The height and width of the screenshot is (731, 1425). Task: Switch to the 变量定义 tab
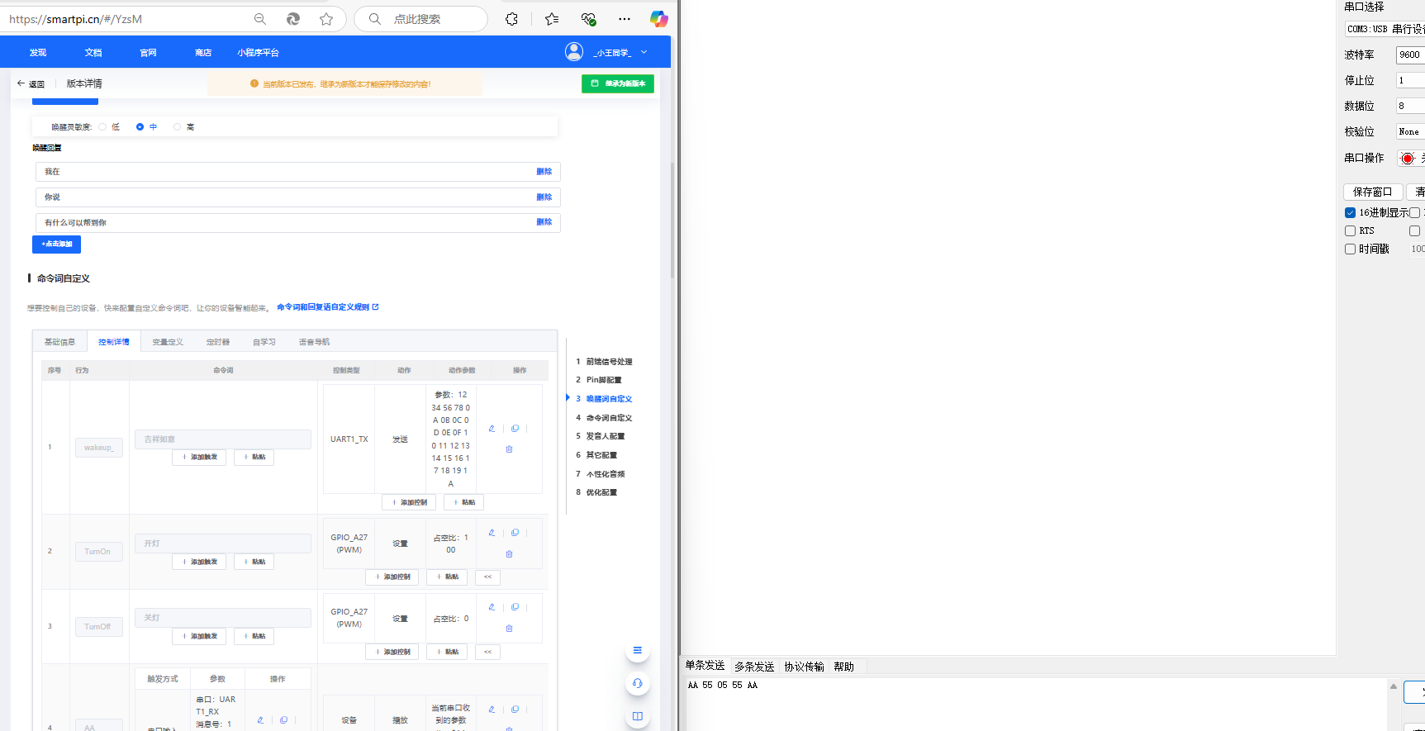(168, 342)
